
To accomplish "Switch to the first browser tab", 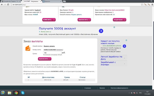I will click(11, 1).
